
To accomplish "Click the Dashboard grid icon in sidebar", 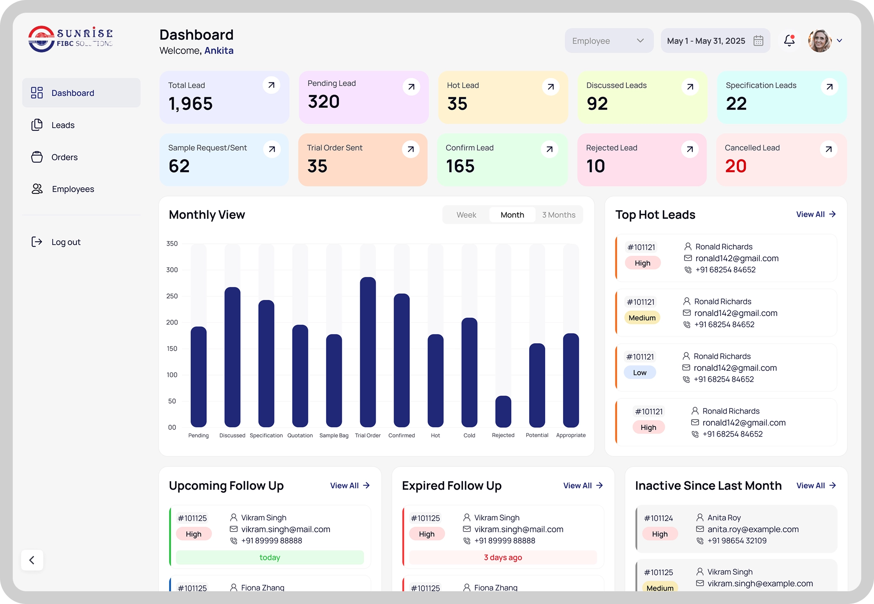I will [x=37, y=93].
